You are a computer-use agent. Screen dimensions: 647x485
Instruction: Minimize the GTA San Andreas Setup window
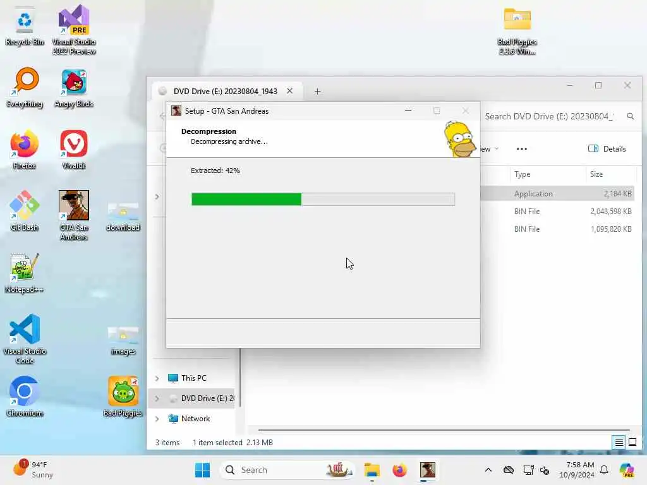click(408, 111)
